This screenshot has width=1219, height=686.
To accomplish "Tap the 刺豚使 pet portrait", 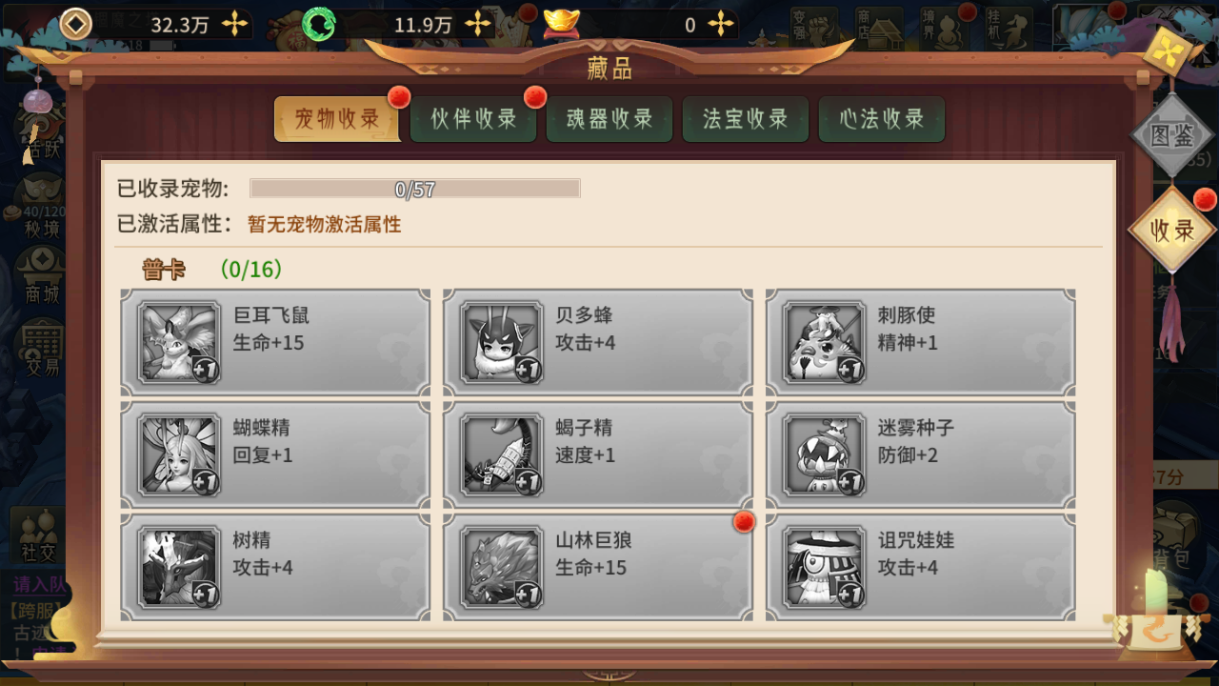I will [x=824, y=343].
